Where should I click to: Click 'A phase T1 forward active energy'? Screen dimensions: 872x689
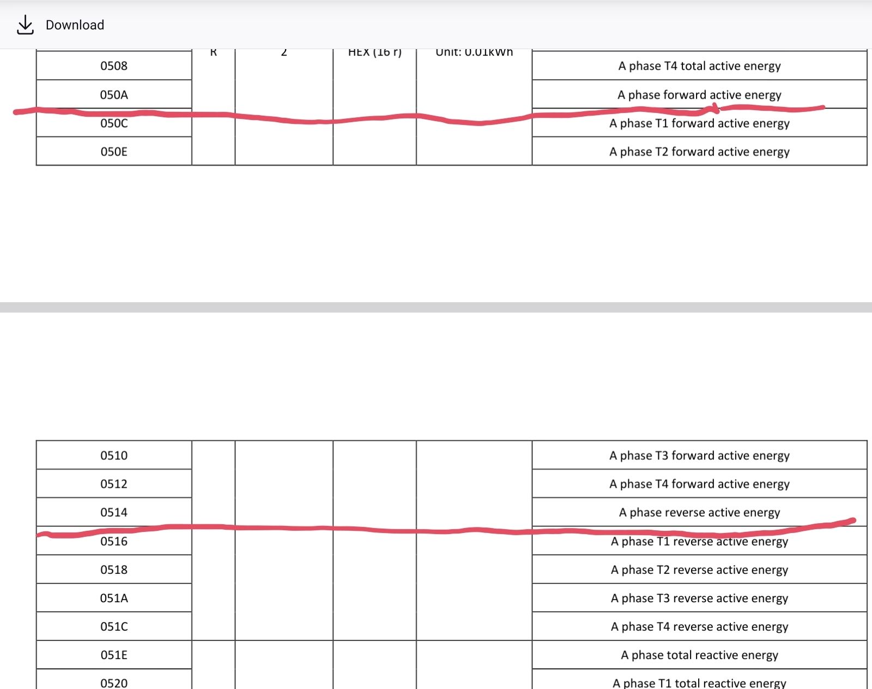(699, 123)
